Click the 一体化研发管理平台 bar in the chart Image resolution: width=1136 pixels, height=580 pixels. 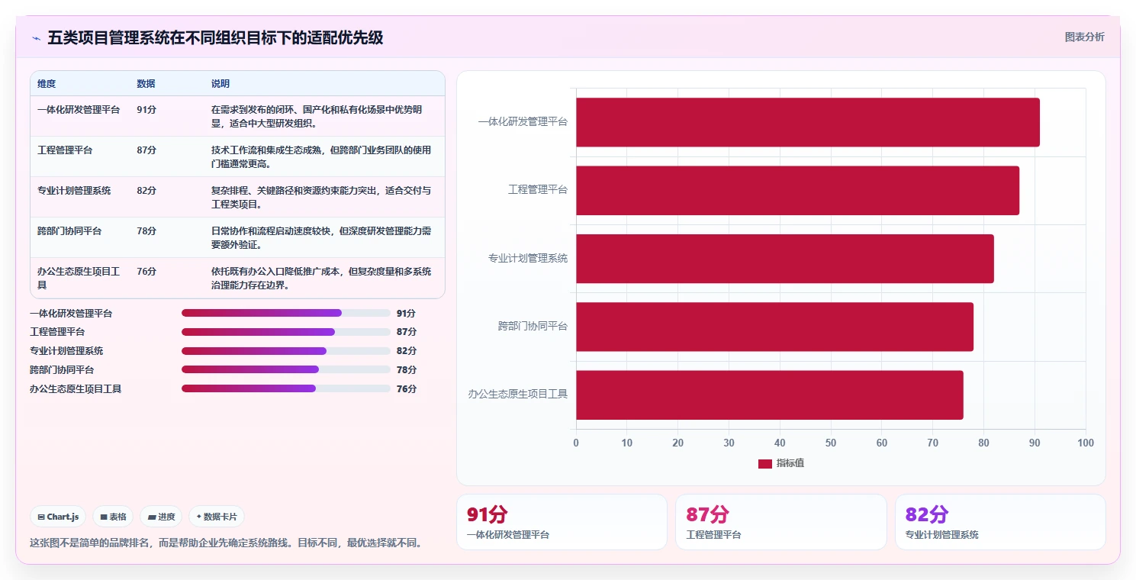(x=808, y=122)
